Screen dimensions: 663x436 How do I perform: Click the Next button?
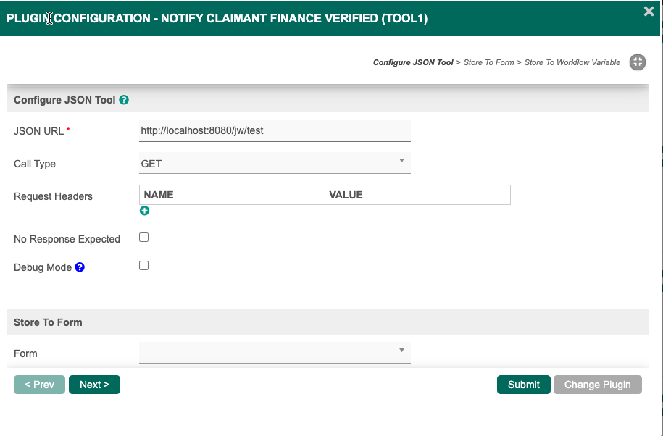[x=94, y=385]
